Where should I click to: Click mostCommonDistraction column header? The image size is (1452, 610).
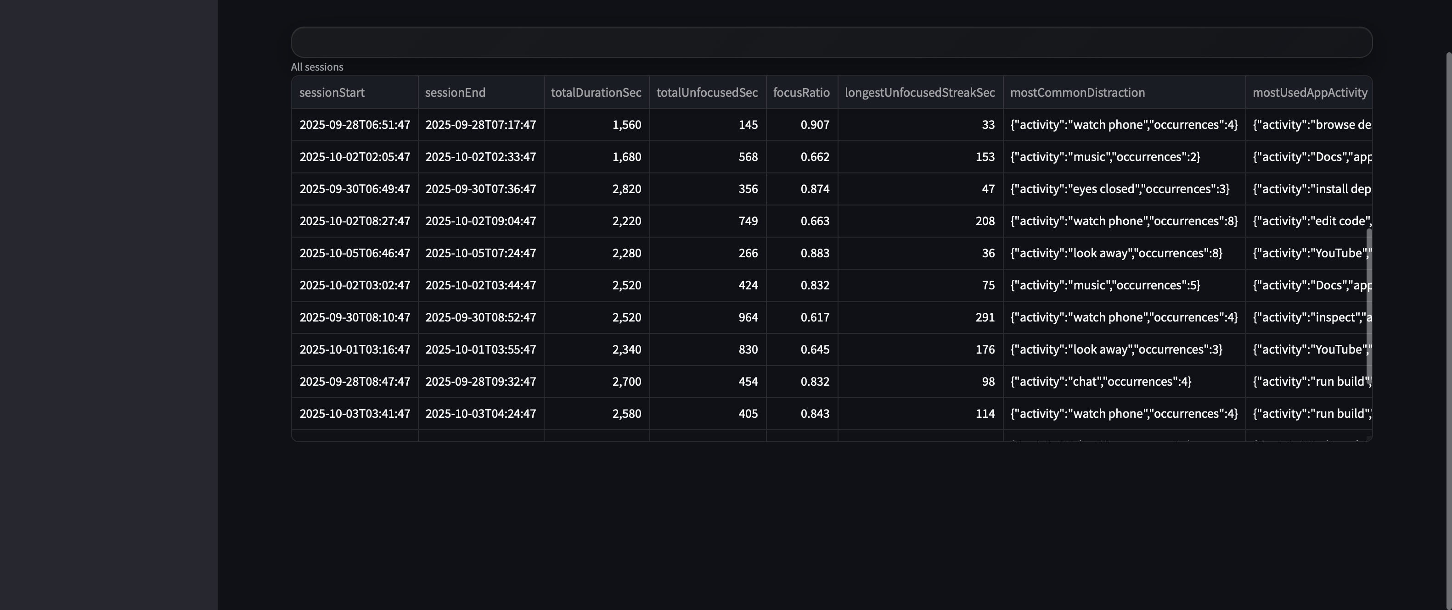tap(1077, 93)
